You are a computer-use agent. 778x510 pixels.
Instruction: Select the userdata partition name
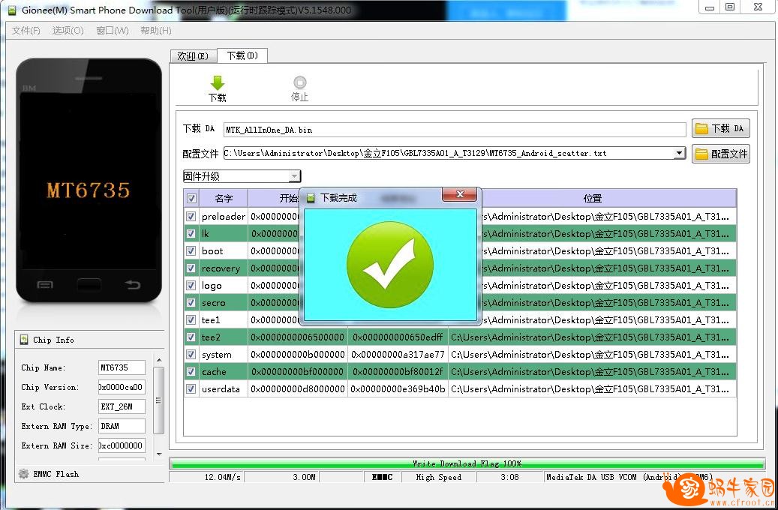pos(221,389)
